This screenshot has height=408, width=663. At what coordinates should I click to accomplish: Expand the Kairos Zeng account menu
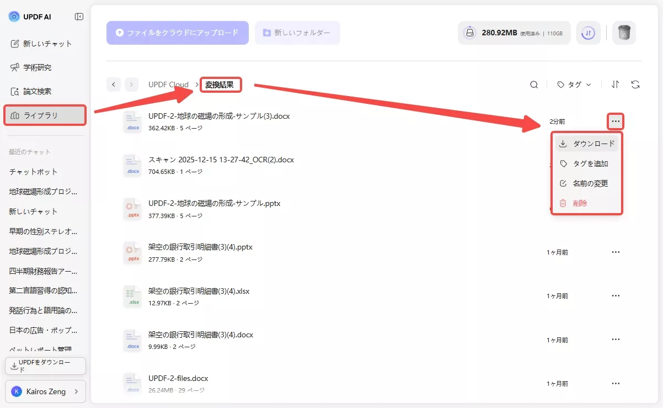(x=45, y=391)
